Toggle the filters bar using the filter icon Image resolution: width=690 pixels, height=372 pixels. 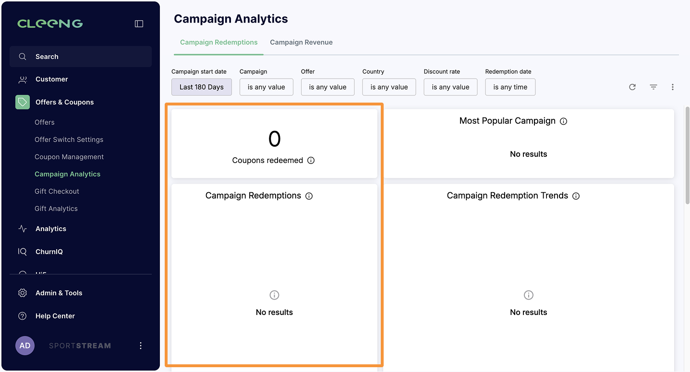(654, 87)
